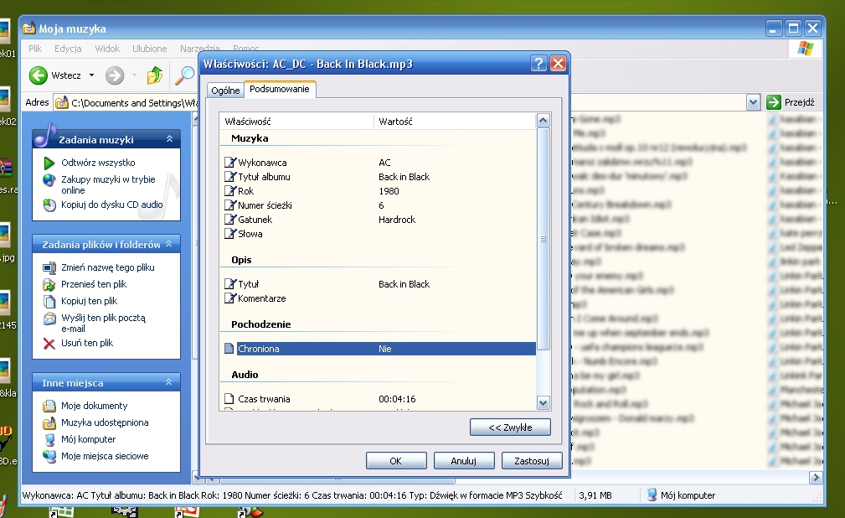Click the red X delete file icon
845x518 pixels.
pos(49,343)
